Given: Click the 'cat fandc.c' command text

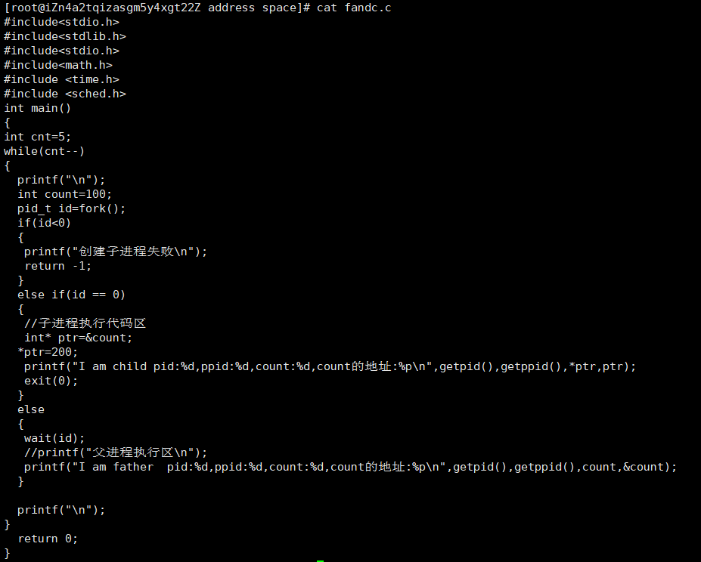Looking at the screenshot, I should pos(354,8).
